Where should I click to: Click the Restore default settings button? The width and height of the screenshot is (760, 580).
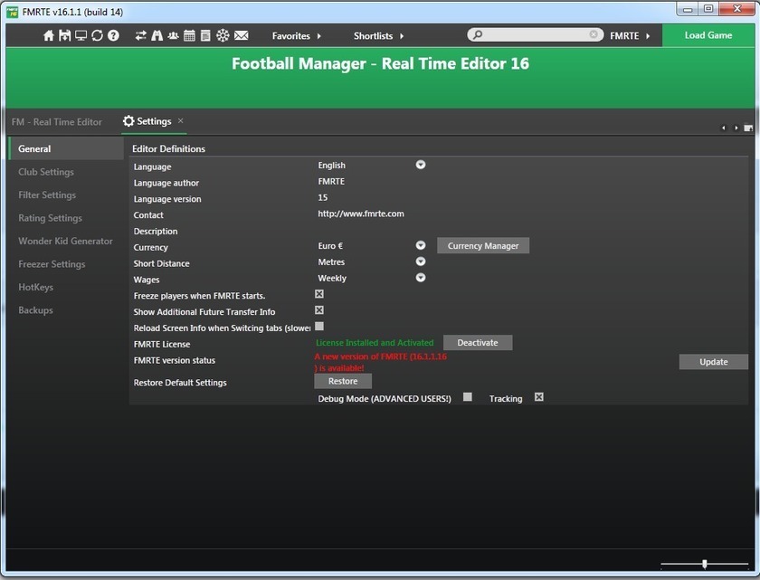tap(343, 381)
